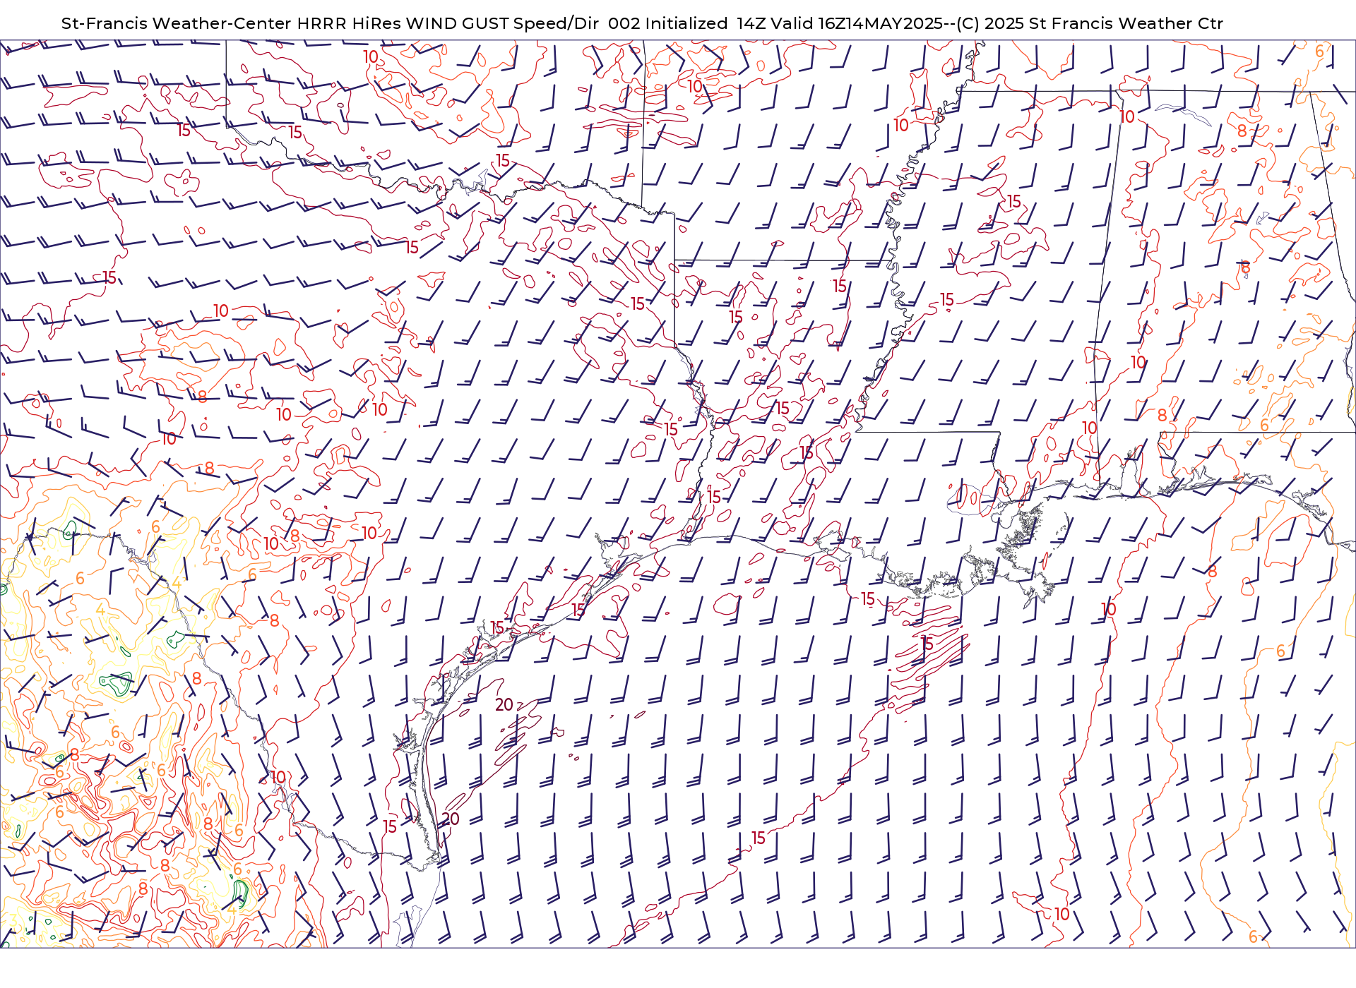Click the '20' contour label touching the Texas coastline

tap(451, 819)
